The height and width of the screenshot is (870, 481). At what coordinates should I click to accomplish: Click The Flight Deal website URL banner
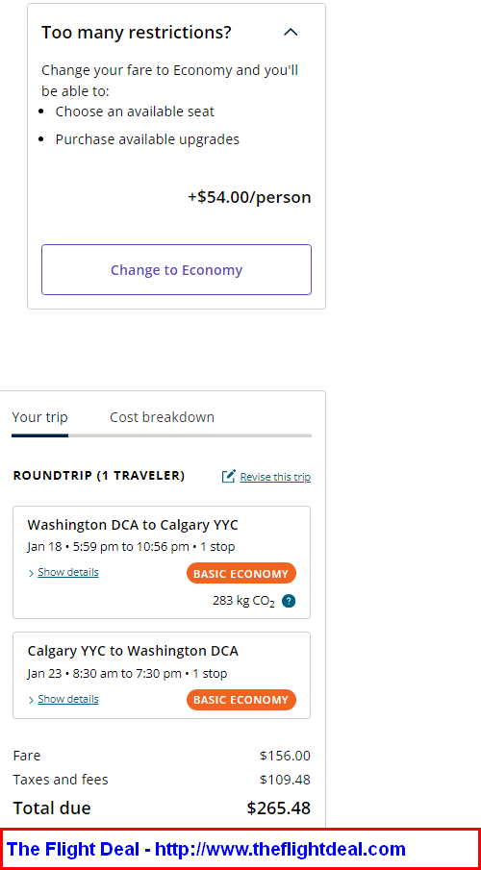point(240,849)
